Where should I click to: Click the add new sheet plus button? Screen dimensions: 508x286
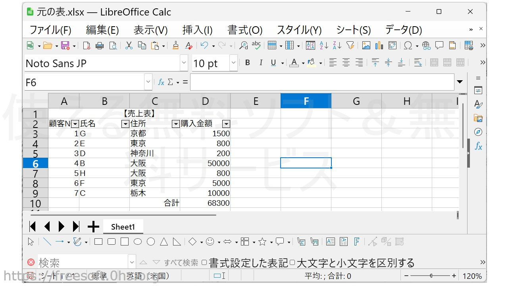coord(93,227)
